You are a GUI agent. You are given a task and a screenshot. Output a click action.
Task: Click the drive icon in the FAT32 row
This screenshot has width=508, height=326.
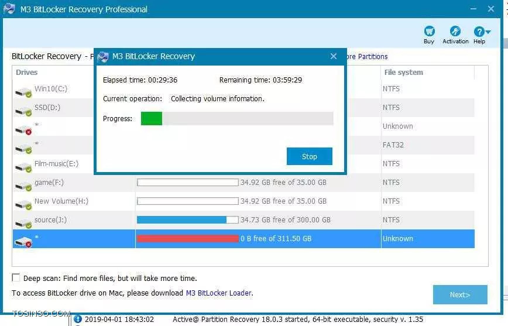(x=23, y=149)
